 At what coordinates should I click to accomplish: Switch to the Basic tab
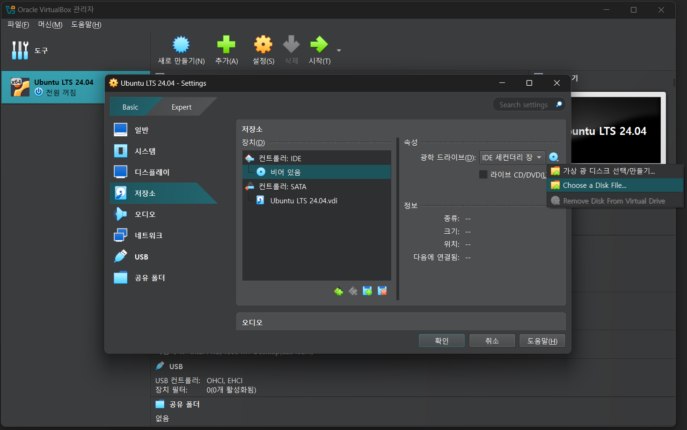pyautogui.click(x=131, y=107)
